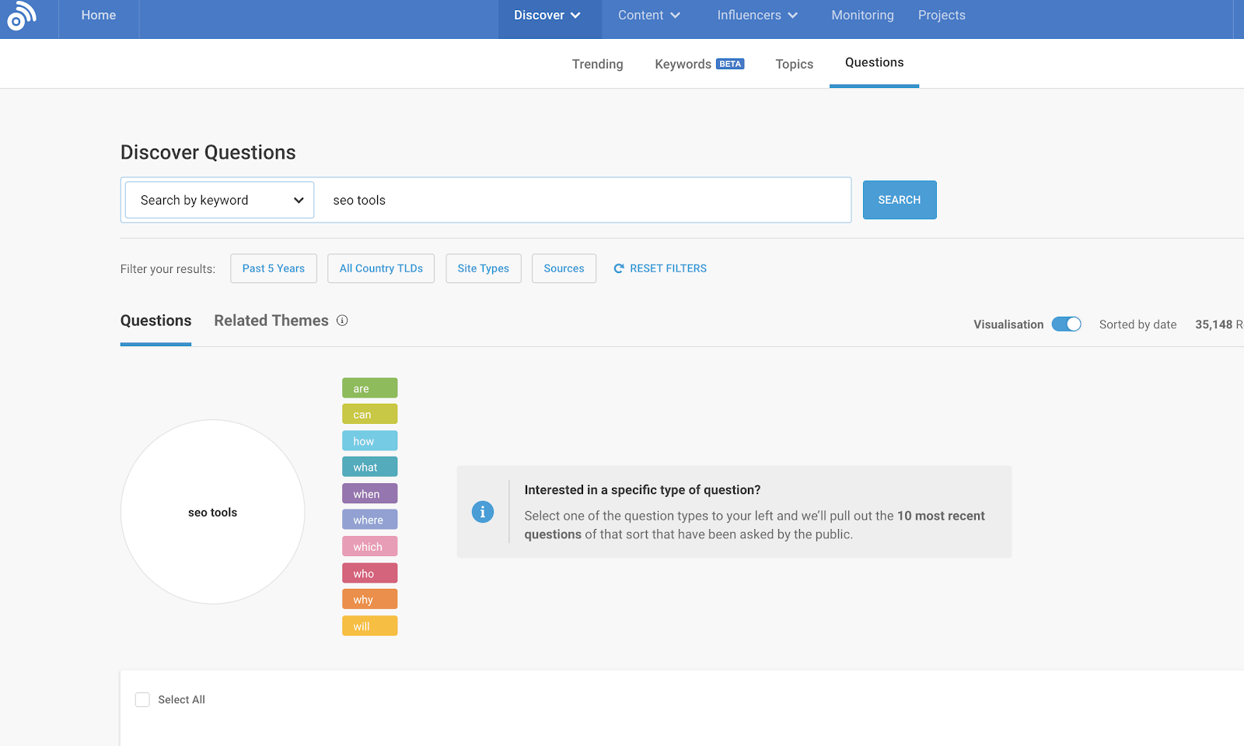
Task: Open the Site Types filter
Action: 484,268
